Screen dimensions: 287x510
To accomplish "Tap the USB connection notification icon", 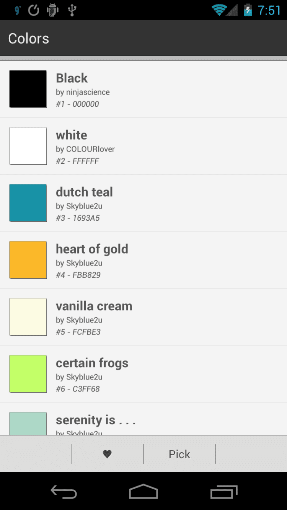I will tap(72, 10).
